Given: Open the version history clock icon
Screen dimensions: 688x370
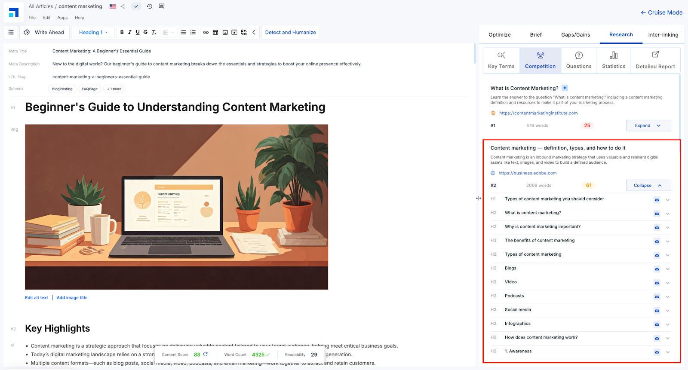Looking at the screenshot, I should [149, 6].
